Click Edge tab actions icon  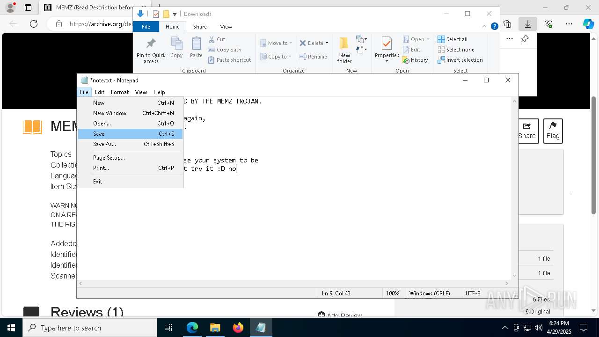(28, 7)
